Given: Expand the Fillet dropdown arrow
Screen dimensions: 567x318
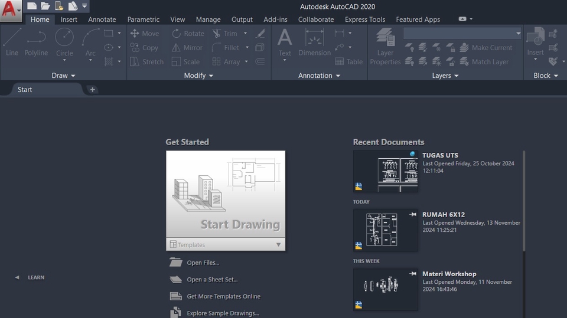Looking at the screenshot, I should pos(247,47).
